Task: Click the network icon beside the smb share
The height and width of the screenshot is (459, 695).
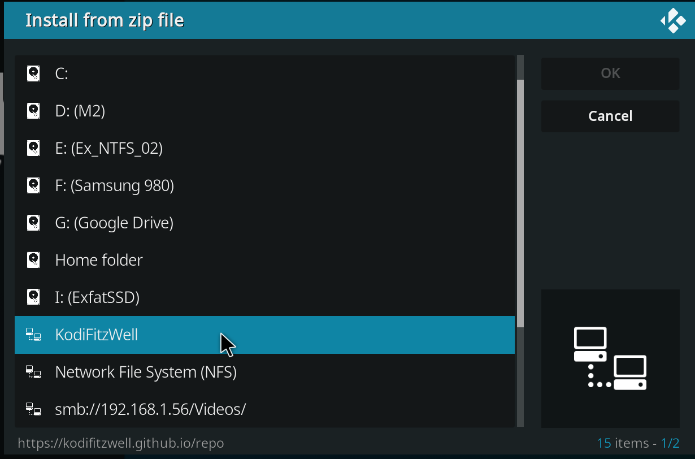Action: [34, 409]
